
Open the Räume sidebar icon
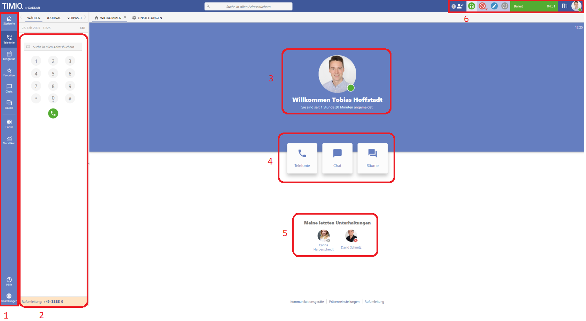pyautogui.click(x=9, y=105)
